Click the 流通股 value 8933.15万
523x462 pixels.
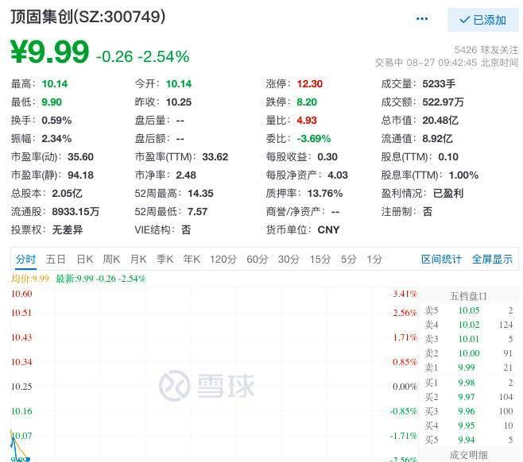click(x=76, y=212)
